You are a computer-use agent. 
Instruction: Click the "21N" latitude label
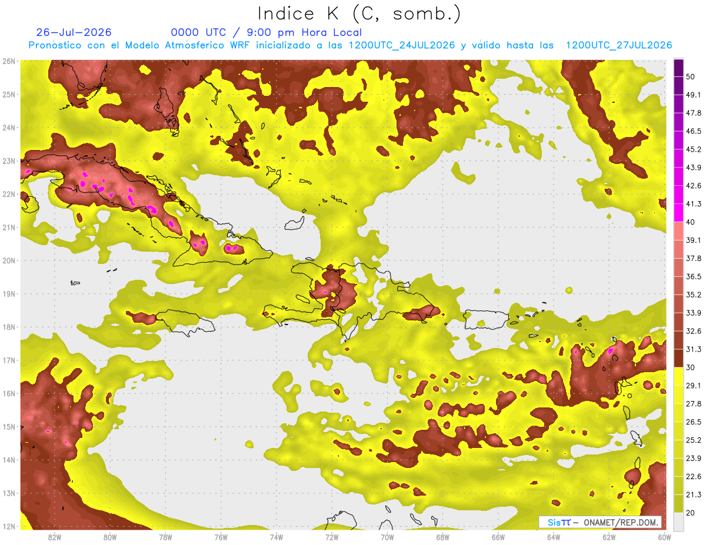pyautogui.click(x=9, y=227)
